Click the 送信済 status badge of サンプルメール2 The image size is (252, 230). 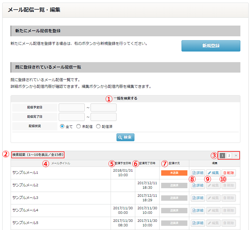pyautogui.click(x=174, y=185)
